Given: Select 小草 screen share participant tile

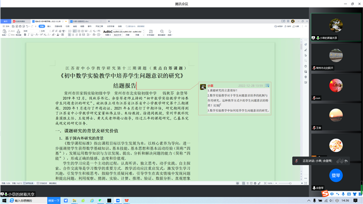Looking at the screenshot, I should pos(336,27).
